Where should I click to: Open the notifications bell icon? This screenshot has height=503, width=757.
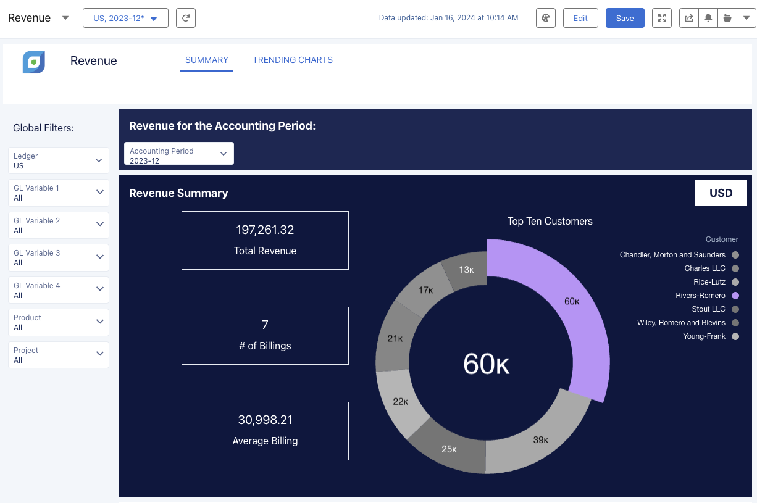(708, 18)
